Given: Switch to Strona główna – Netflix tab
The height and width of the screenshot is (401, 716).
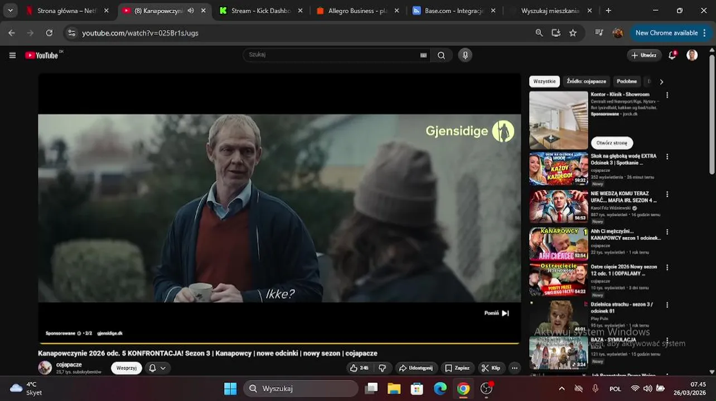Looking at the screenshot, I should point(68,11).
